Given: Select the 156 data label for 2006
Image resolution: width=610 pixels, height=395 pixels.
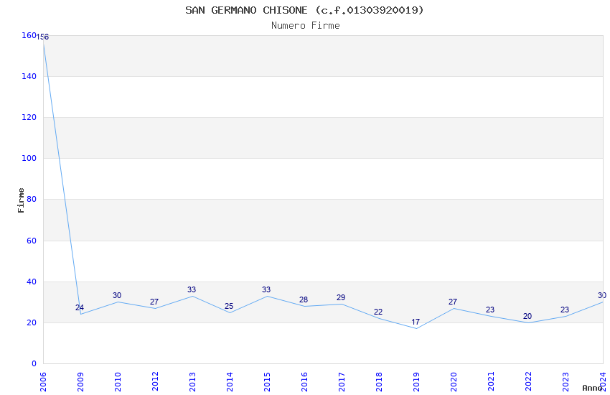Looking at the screenshot, I should click(x=42, y=37).
